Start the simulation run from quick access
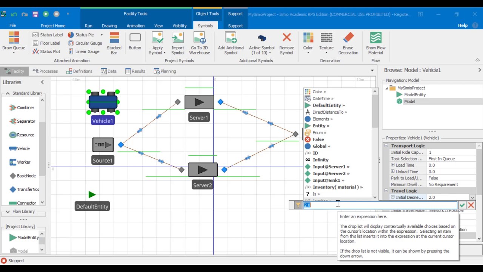Viewport: 483px width, 272px height. pos(46,14)
